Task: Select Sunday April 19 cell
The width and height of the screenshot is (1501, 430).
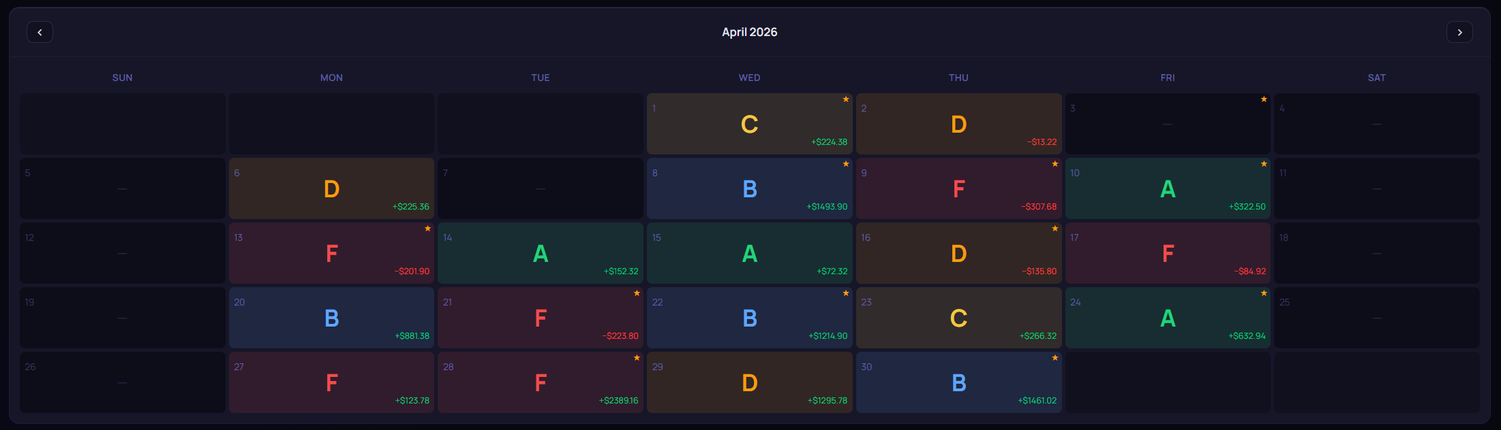Action: click(x=123, y=318)
